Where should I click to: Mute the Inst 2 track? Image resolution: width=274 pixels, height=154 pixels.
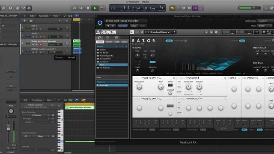click(33, 29)
